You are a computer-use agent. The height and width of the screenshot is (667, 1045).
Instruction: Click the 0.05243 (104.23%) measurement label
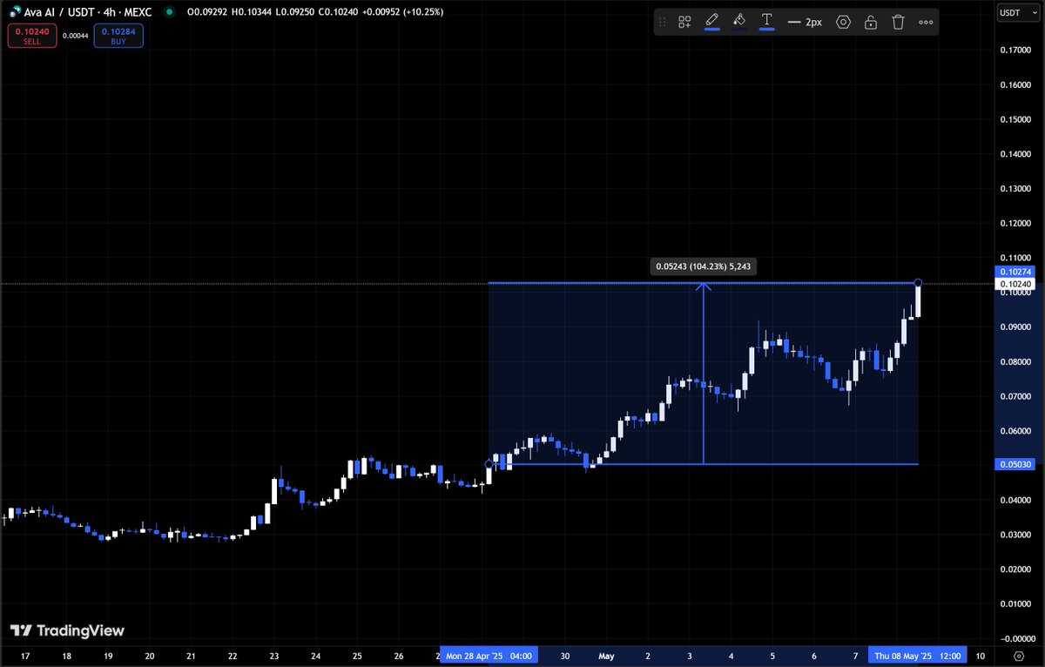click(x=704, y=266)
